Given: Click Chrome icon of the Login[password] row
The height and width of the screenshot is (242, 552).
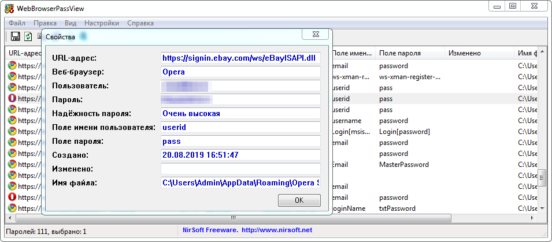Looking at the screenshot, I should point(12,132).
